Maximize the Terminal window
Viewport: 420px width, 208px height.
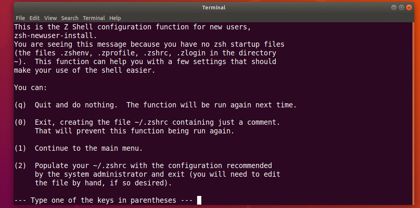coord(401,8)
